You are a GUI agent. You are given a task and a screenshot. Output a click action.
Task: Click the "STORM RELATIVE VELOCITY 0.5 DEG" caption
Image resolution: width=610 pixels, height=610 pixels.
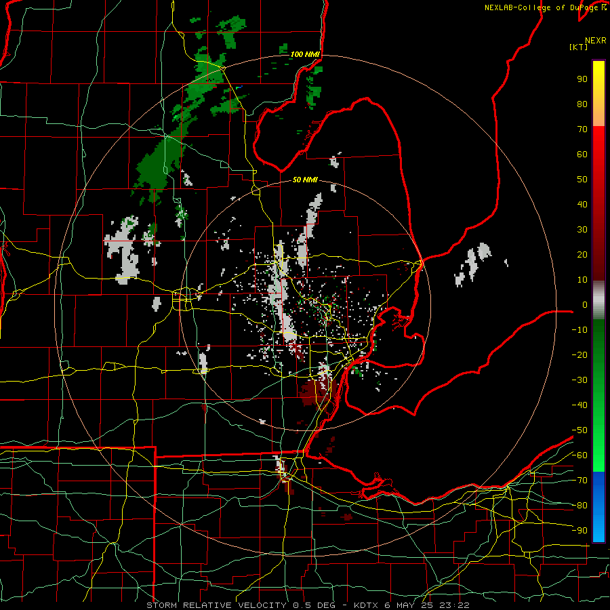pyautogui.click(x=241, y=605)
